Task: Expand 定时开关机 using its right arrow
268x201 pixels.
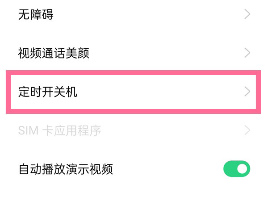Action: click(247, 92)
